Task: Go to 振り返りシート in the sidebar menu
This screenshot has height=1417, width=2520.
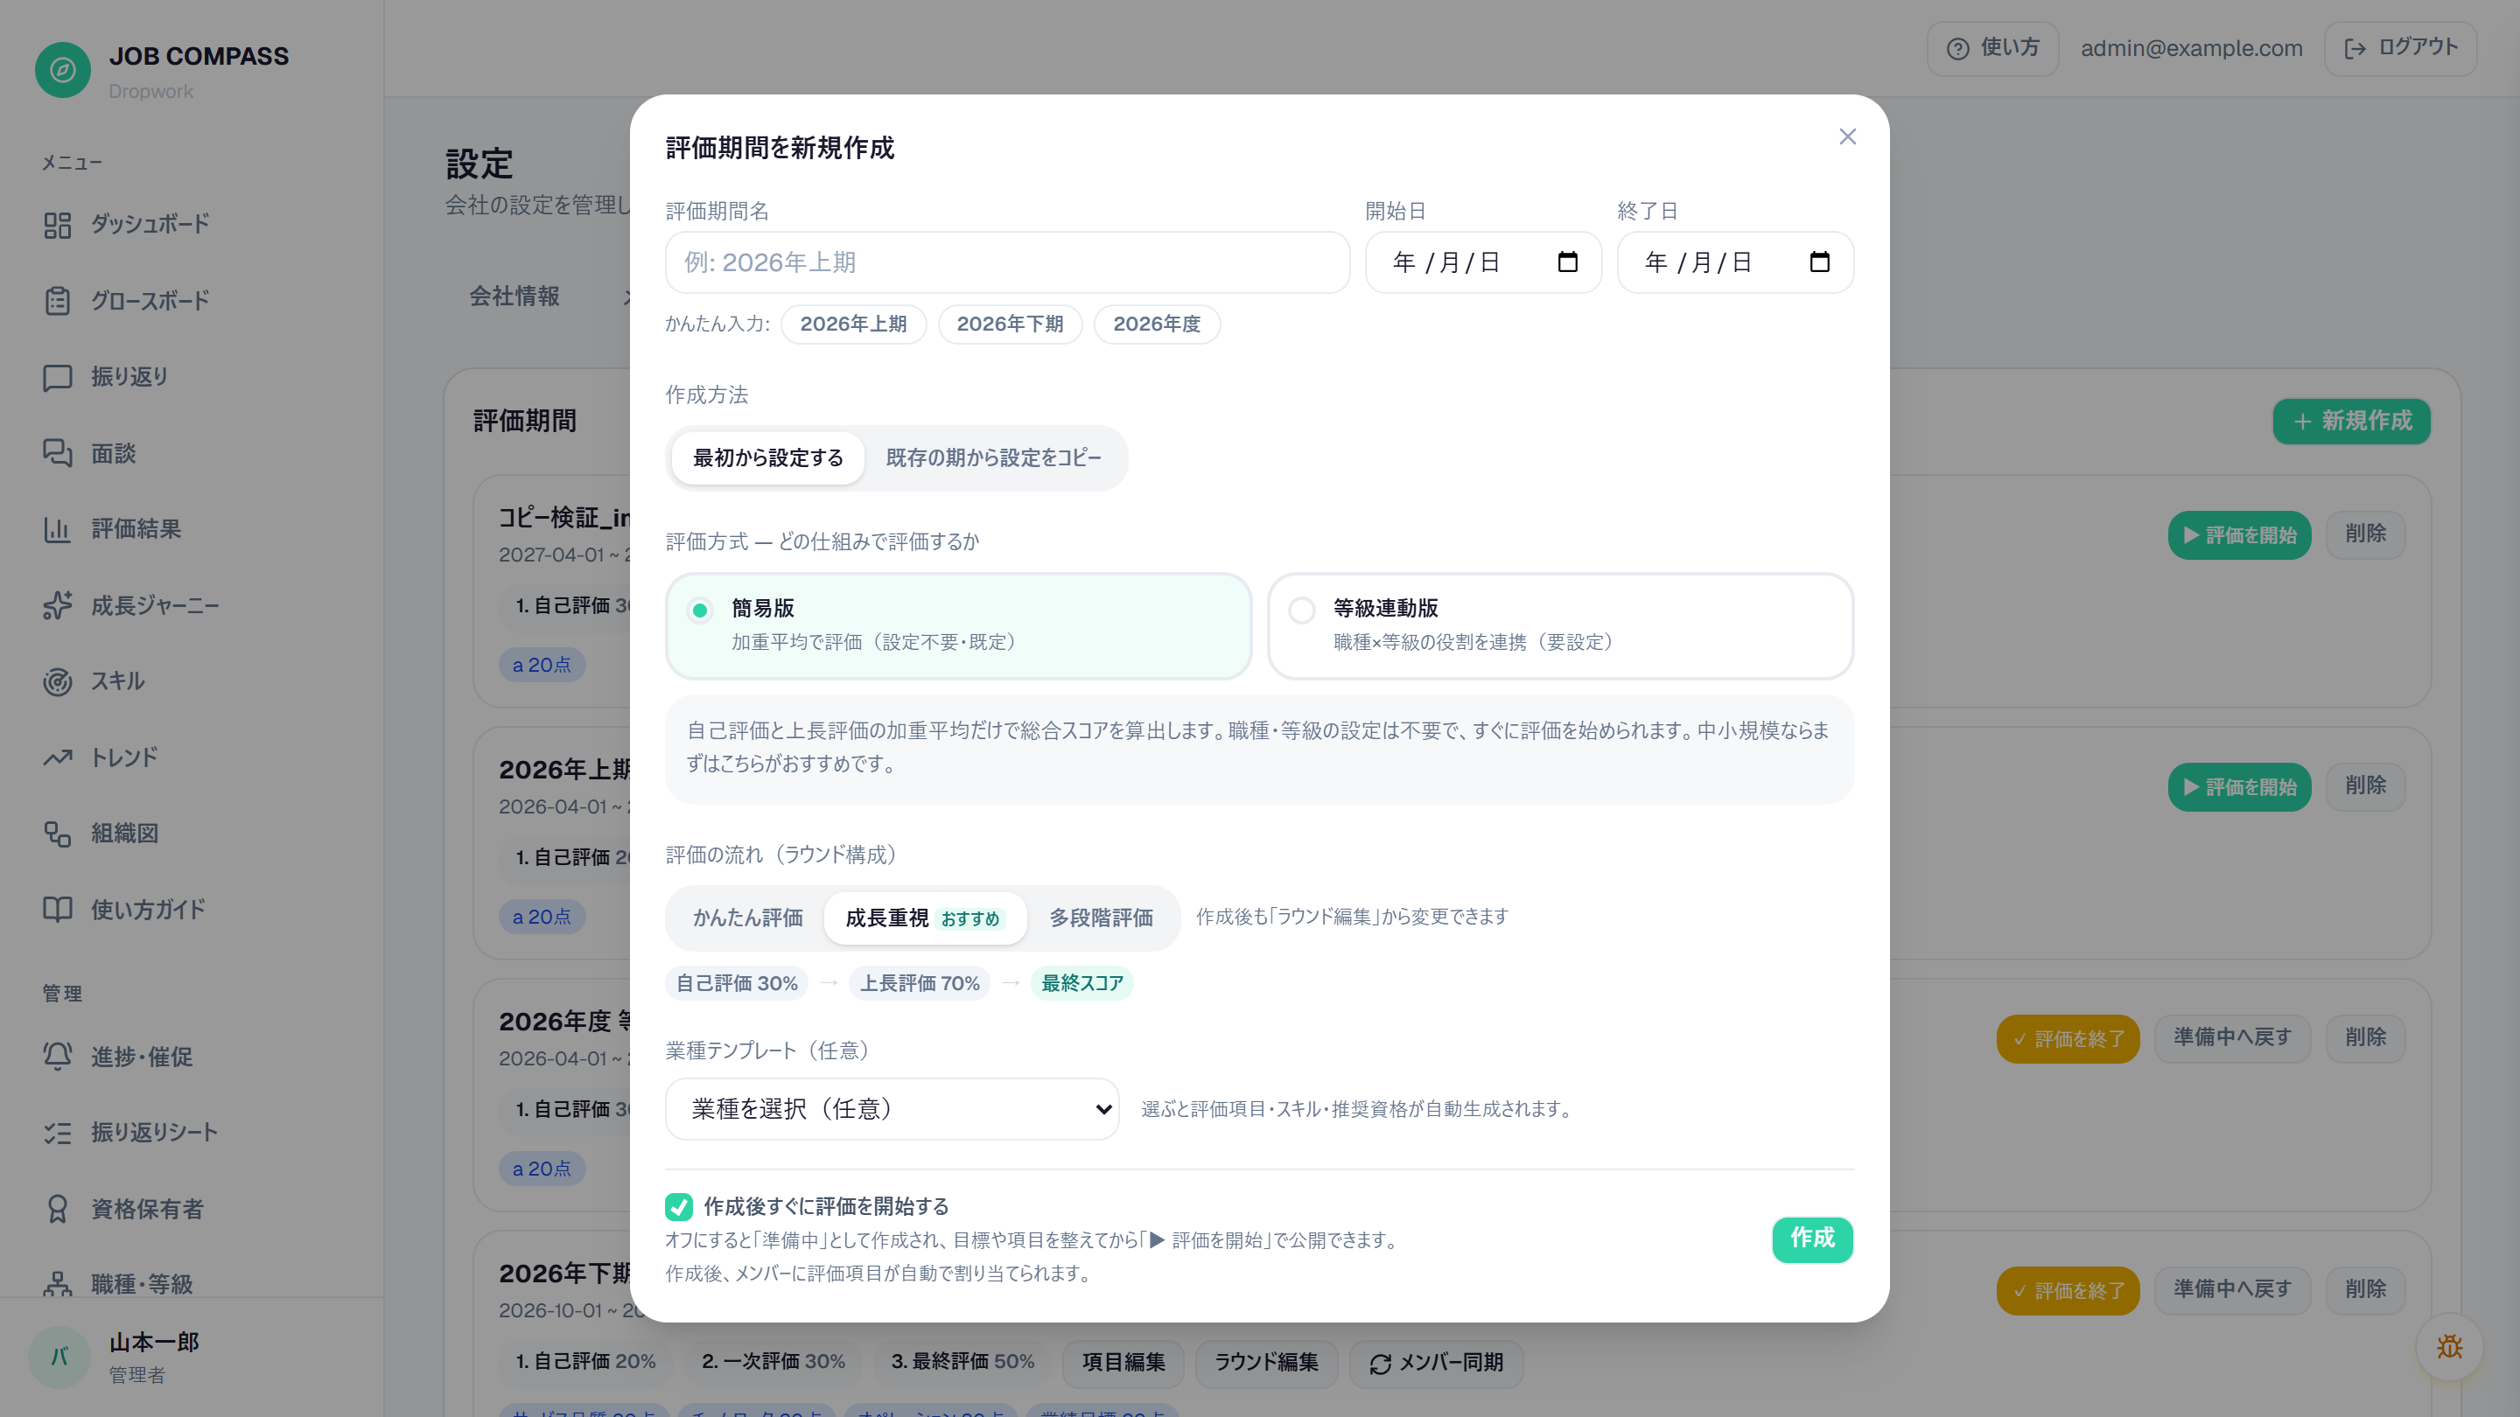Action: [154, 1133]
